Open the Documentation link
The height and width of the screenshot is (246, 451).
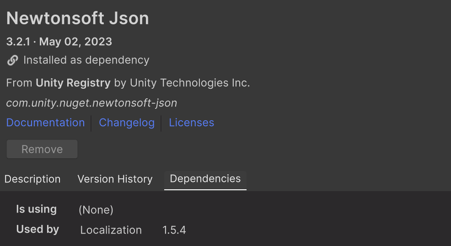(45, 123)
